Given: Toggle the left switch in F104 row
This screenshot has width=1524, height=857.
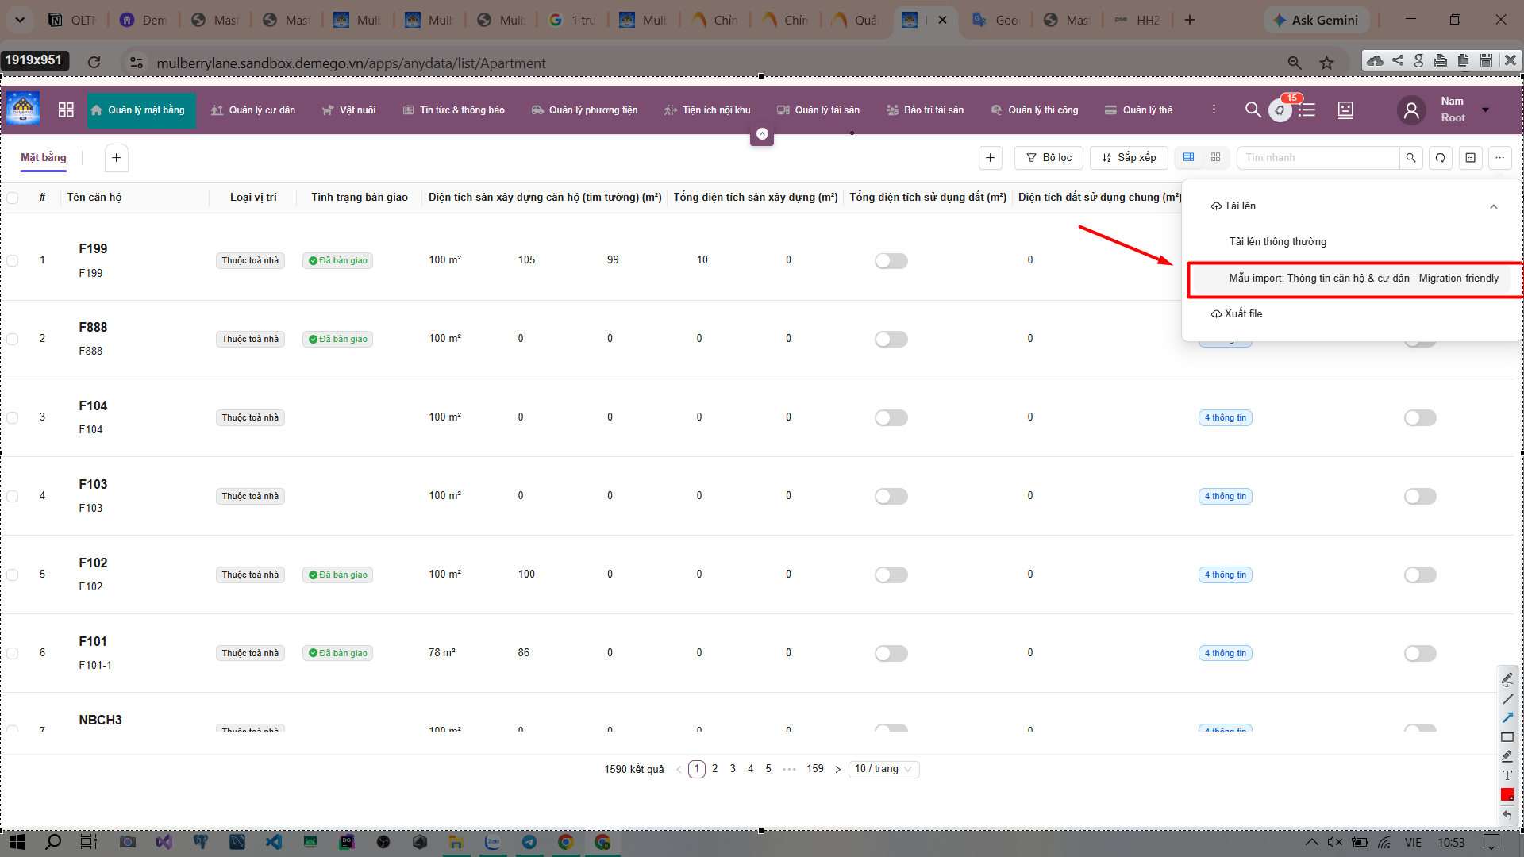Looking at the screenshot, I should point(891,417).
